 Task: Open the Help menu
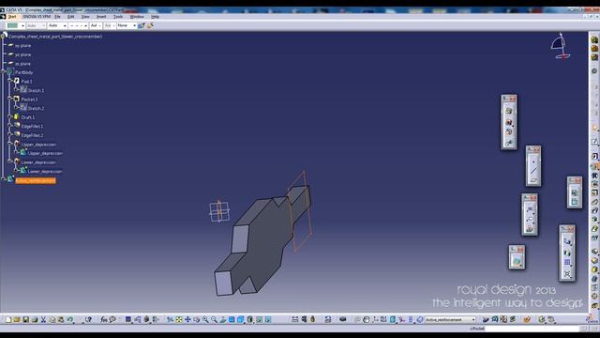click(x=155, y=17)
